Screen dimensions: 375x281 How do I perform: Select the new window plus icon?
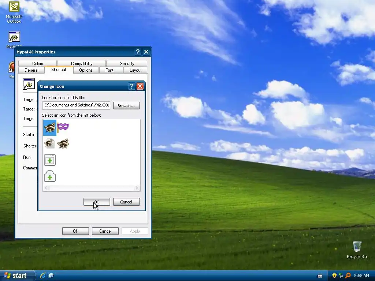[50, 160]
